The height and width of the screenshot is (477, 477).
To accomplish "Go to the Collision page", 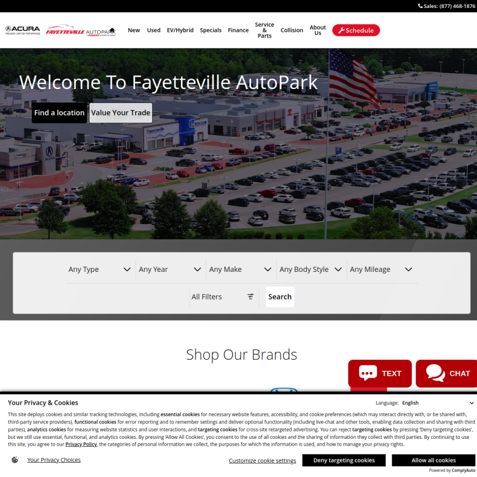I will click(291, 30).
